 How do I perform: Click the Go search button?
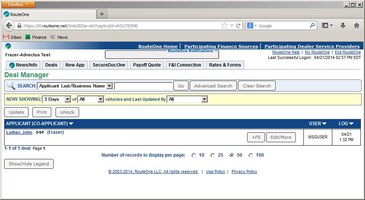click(181, 86)
